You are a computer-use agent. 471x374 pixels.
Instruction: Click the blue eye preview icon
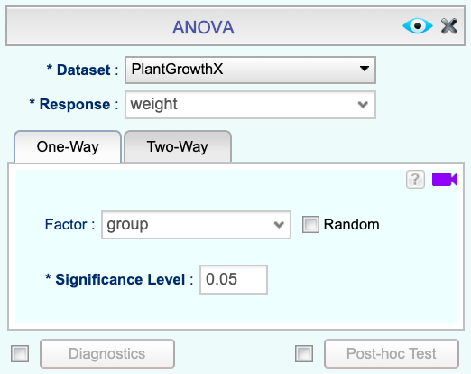click(x=418, y=26)
